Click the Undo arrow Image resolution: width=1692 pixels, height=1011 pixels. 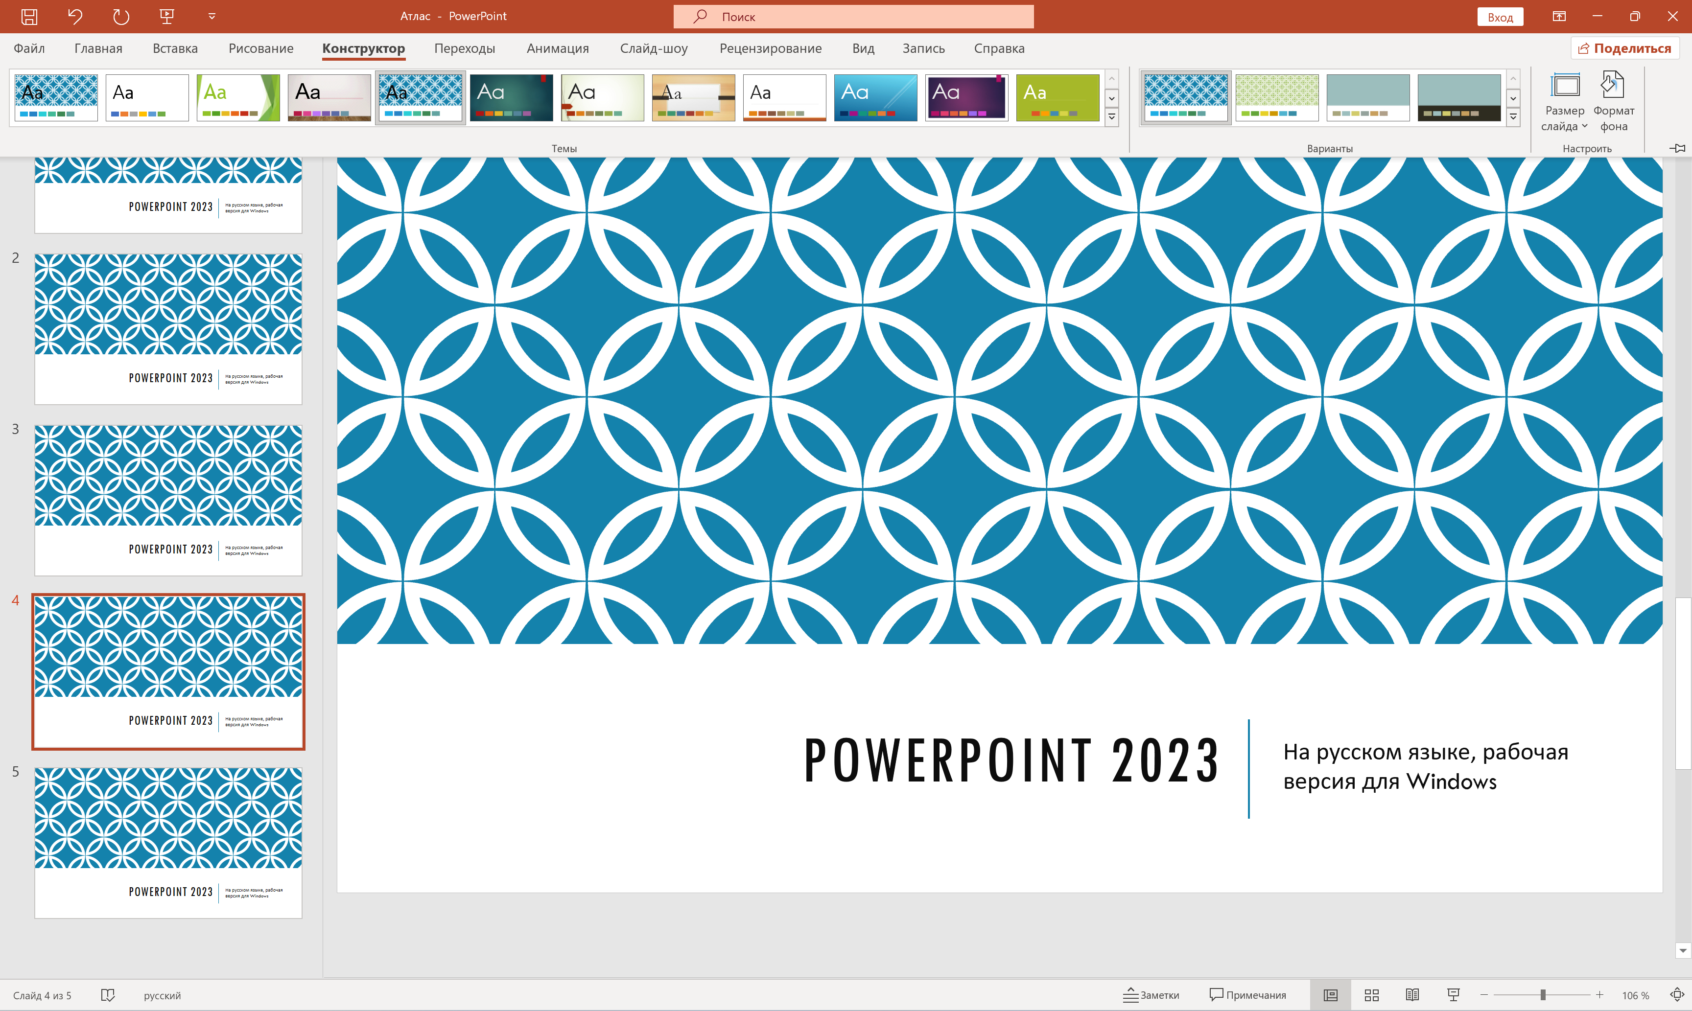click(x=75, y=16)
